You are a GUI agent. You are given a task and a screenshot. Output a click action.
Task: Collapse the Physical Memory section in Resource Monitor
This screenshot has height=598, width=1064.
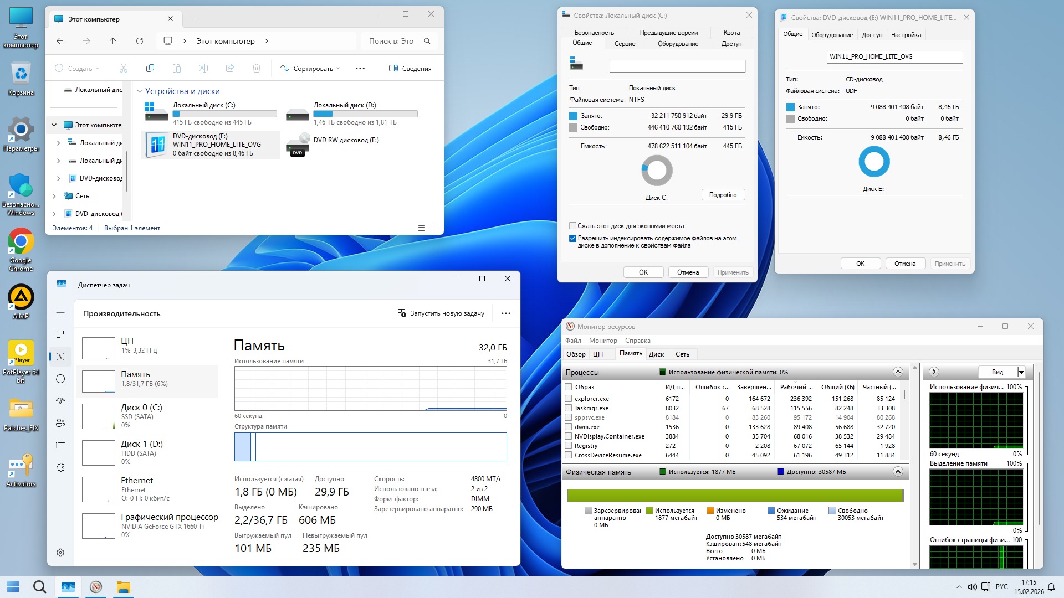(x=898, y=472)
